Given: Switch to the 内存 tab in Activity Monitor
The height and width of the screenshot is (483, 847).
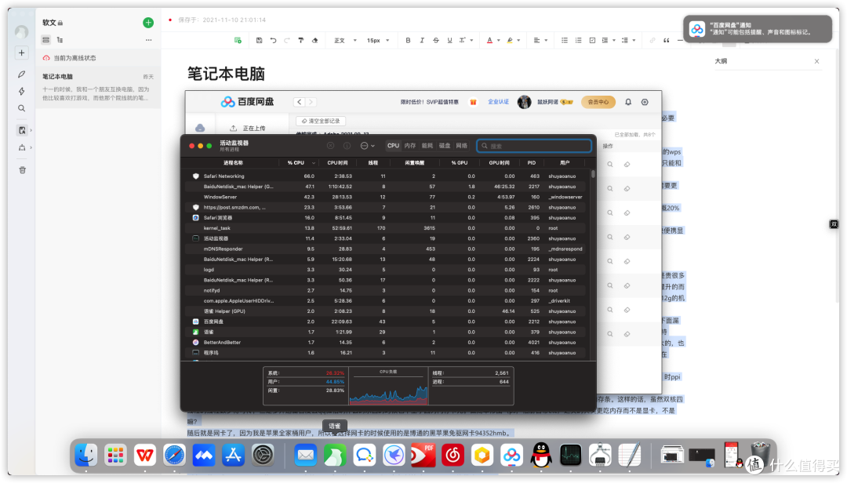Looking at the screenshot, I should click(409, 146).
